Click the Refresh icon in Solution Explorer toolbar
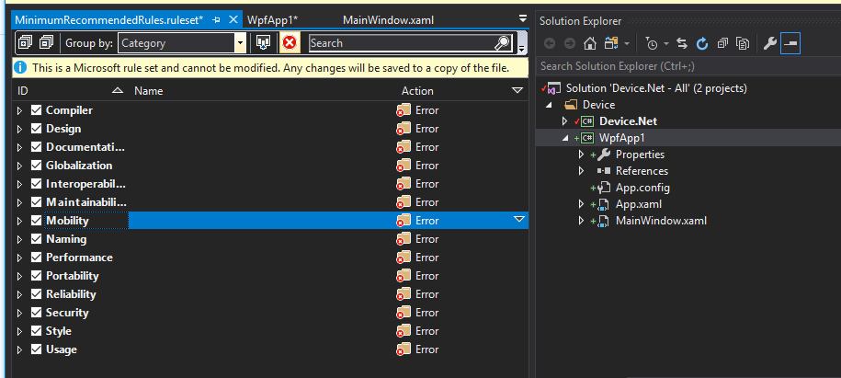The height and width of the screenshot is (378, 841). 702,43
